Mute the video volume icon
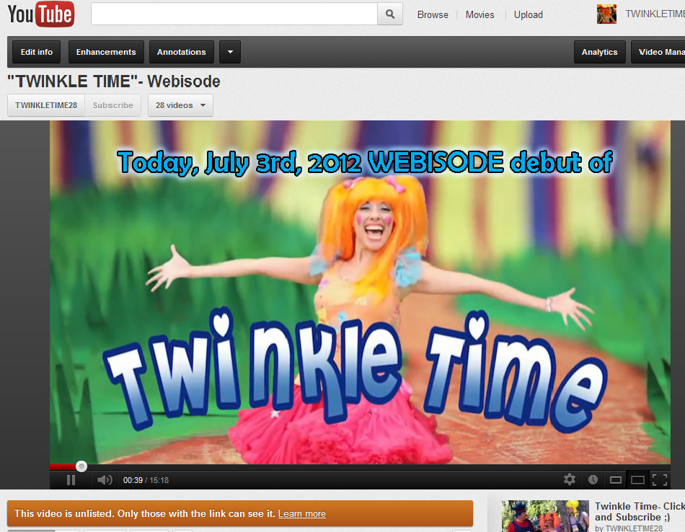The height and width of the screenshot is (532, 685). (x=105, y=479)
